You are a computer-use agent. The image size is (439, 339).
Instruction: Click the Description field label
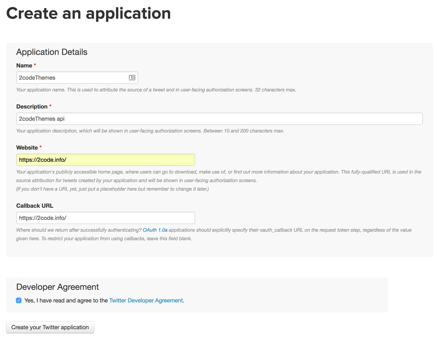[32, 106]
